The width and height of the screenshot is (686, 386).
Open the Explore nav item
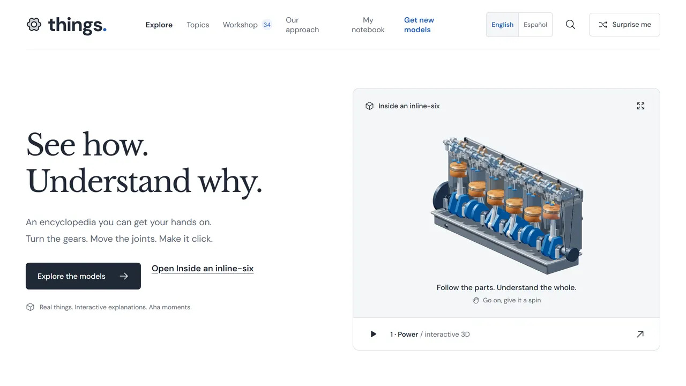coord(159,25)
